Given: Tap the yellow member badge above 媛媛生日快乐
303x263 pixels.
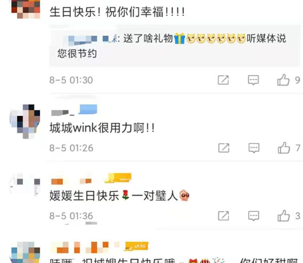Looking at the screenshot, I should pos(118,178).
